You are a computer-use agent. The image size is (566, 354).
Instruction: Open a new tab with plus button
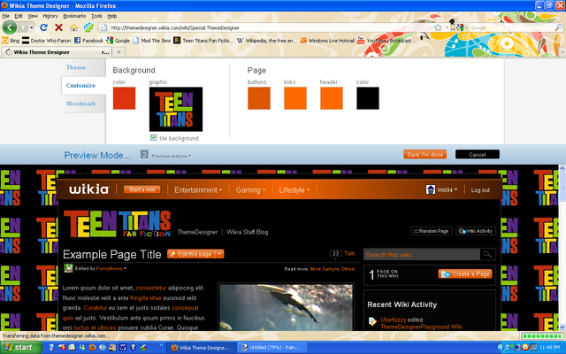click(119, 52)
